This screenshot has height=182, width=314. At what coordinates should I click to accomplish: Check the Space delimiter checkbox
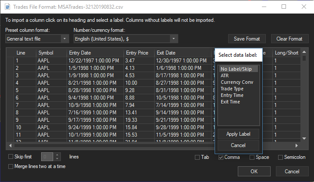click(x=252, y=157)
